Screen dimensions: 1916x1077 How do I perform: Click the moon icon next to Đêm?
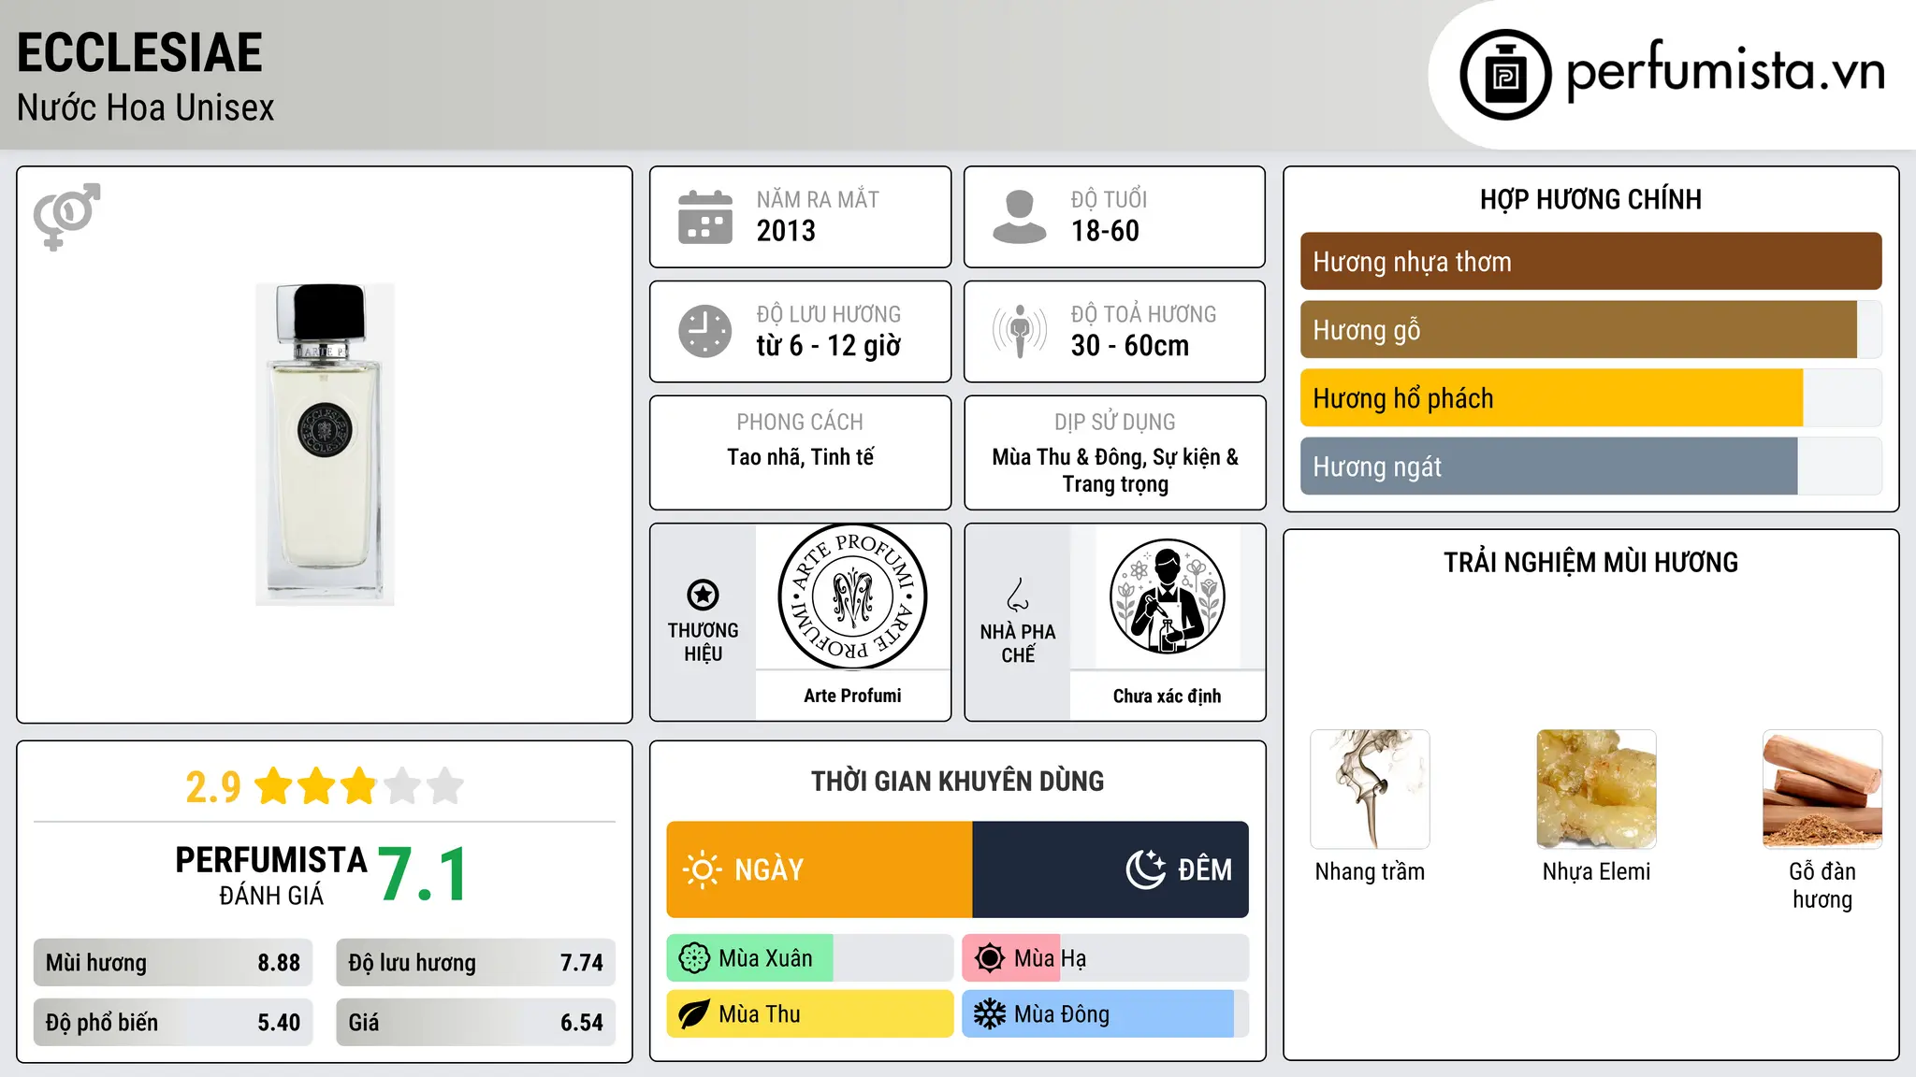[x=1146, y=869]
